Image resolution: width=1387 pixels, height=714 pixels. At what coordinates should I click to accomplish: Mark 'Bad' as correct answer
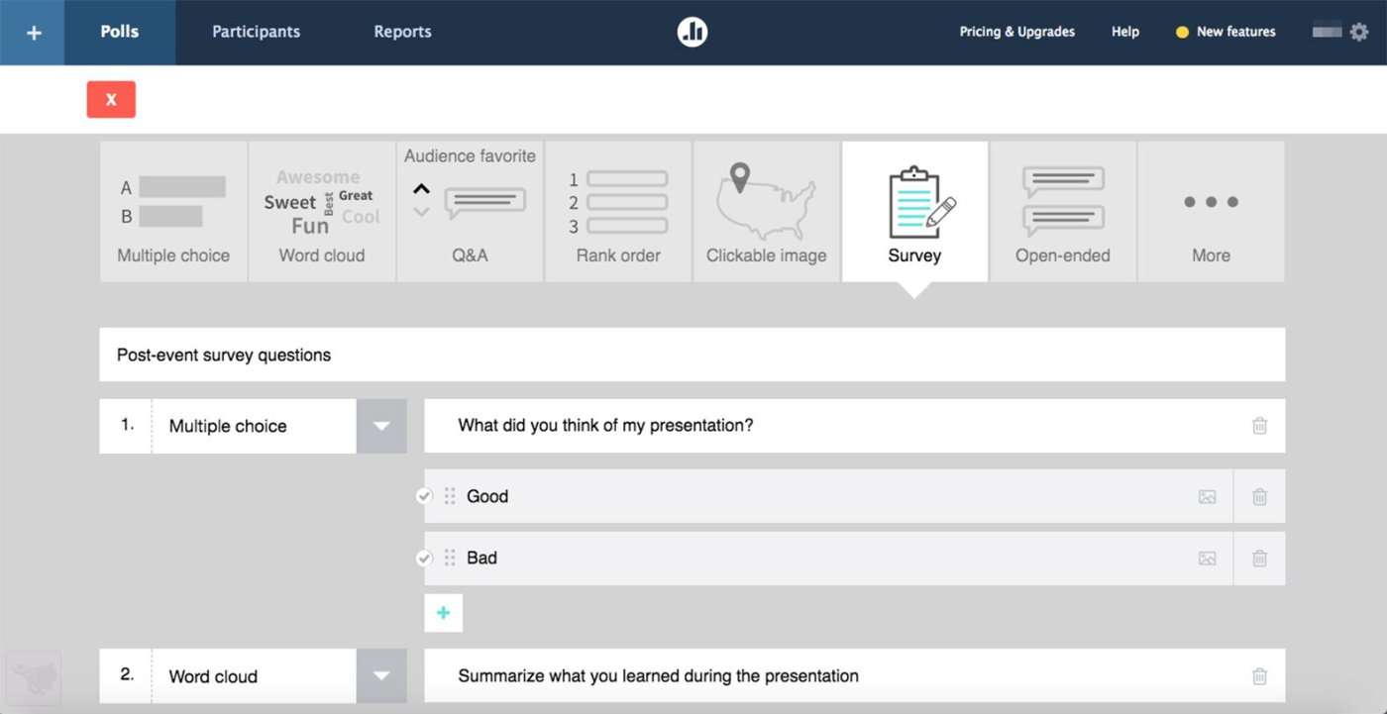pos(424,559)
